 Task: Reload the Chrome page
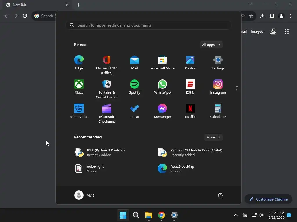pyautogui.click(x=25, y=16)
